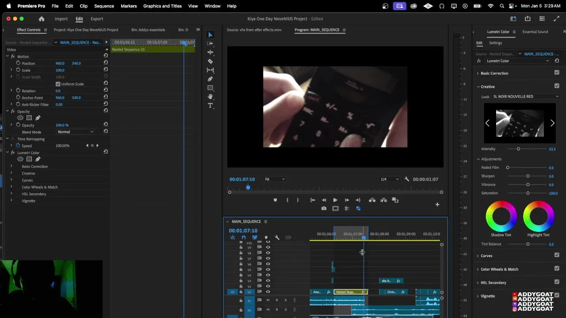This screenshot has height=318, width=566.
Task: Switch to the Export workspace tab
Action: [97, 19]
